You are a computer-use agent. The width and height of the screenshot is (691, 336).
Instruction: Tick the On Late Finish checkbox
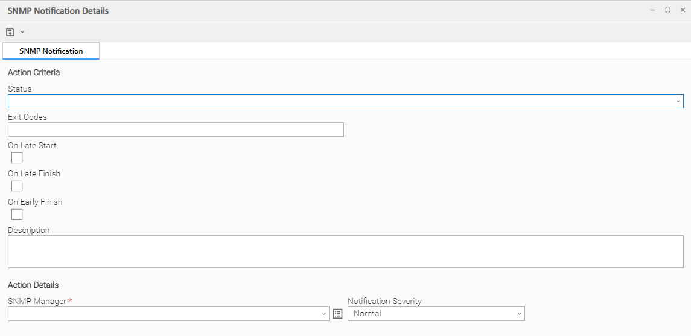(x=17, y=186)
